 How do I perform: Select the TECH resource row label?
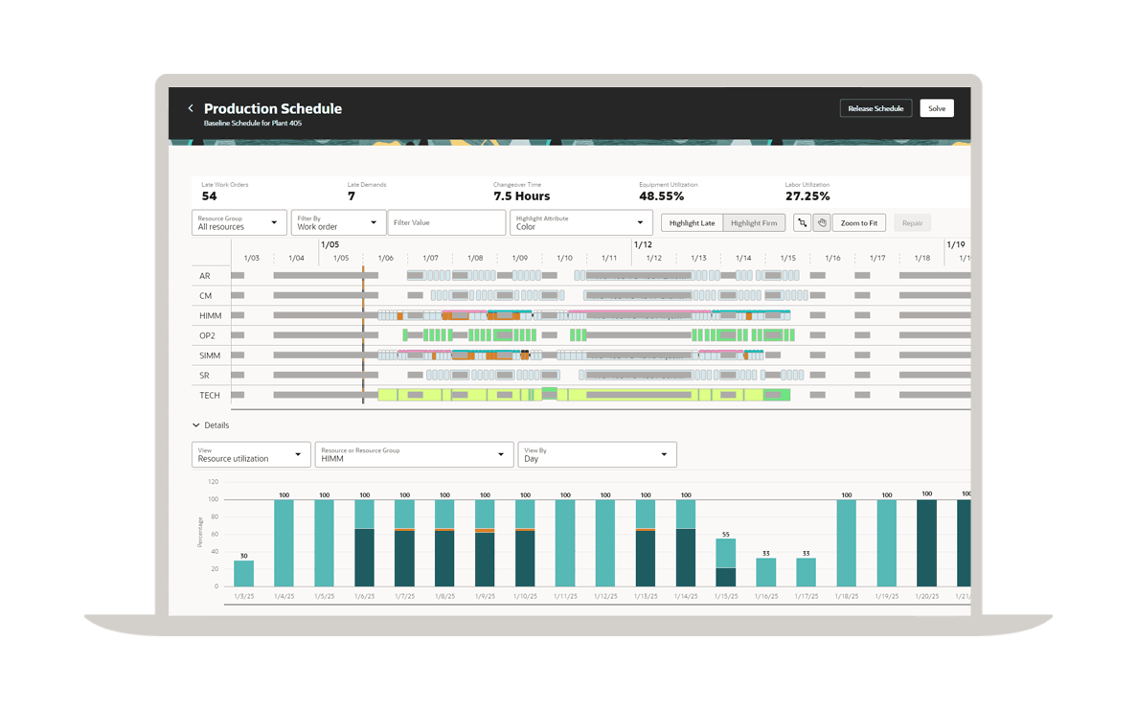(210, 396)
